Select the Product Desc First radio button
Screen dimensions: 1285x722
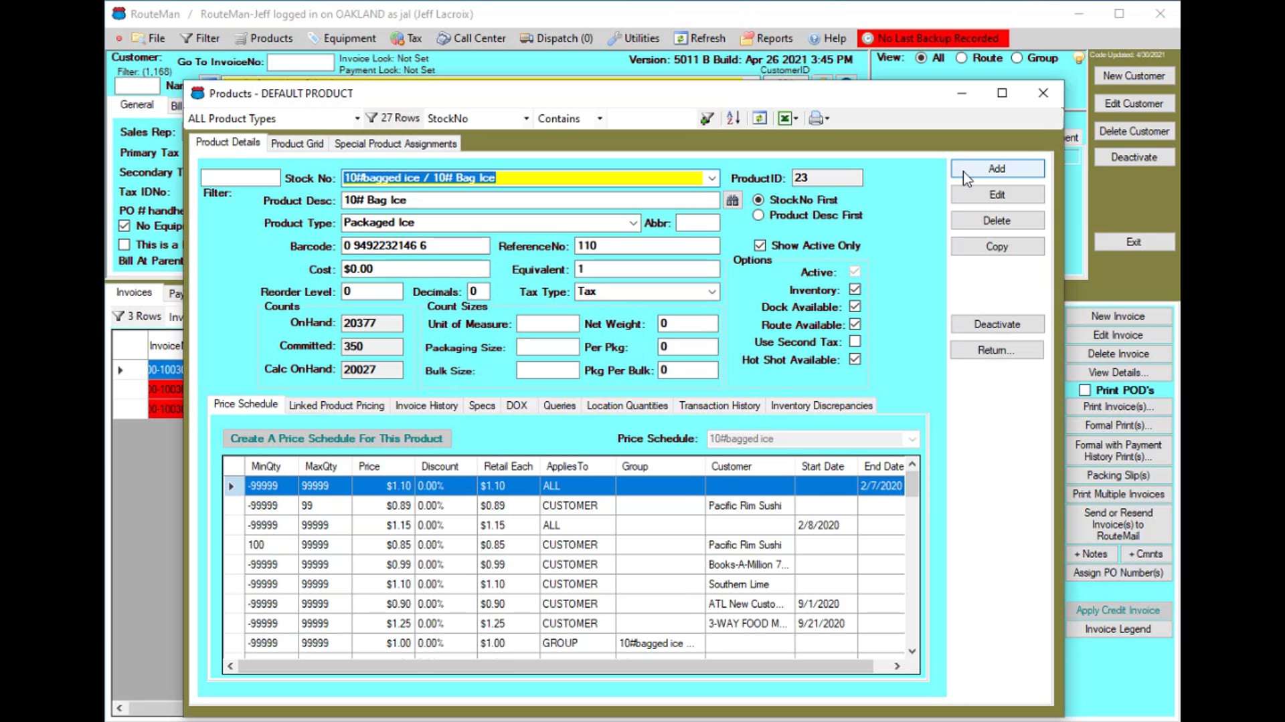pyautogui.click(x=758, y=215)
